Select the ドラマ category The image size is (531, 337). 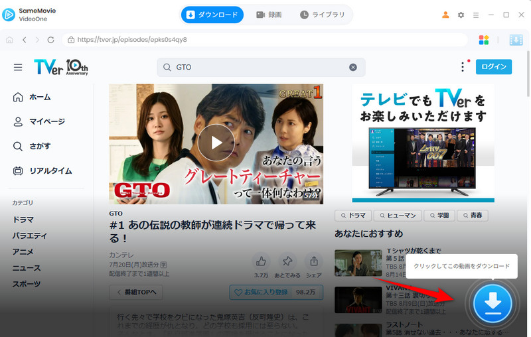click(x=23, y=220)
